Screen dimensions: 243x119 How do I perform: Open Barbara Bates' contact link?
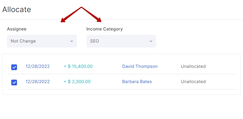137,81
